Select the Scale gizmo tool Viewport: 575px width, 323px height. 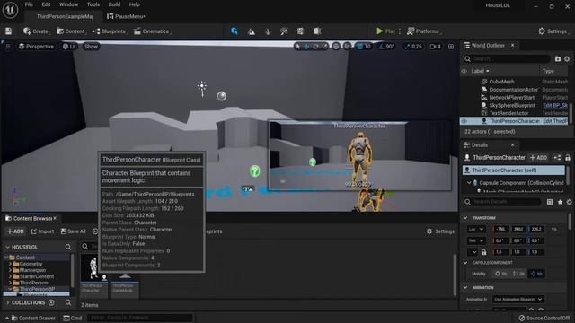324,47
